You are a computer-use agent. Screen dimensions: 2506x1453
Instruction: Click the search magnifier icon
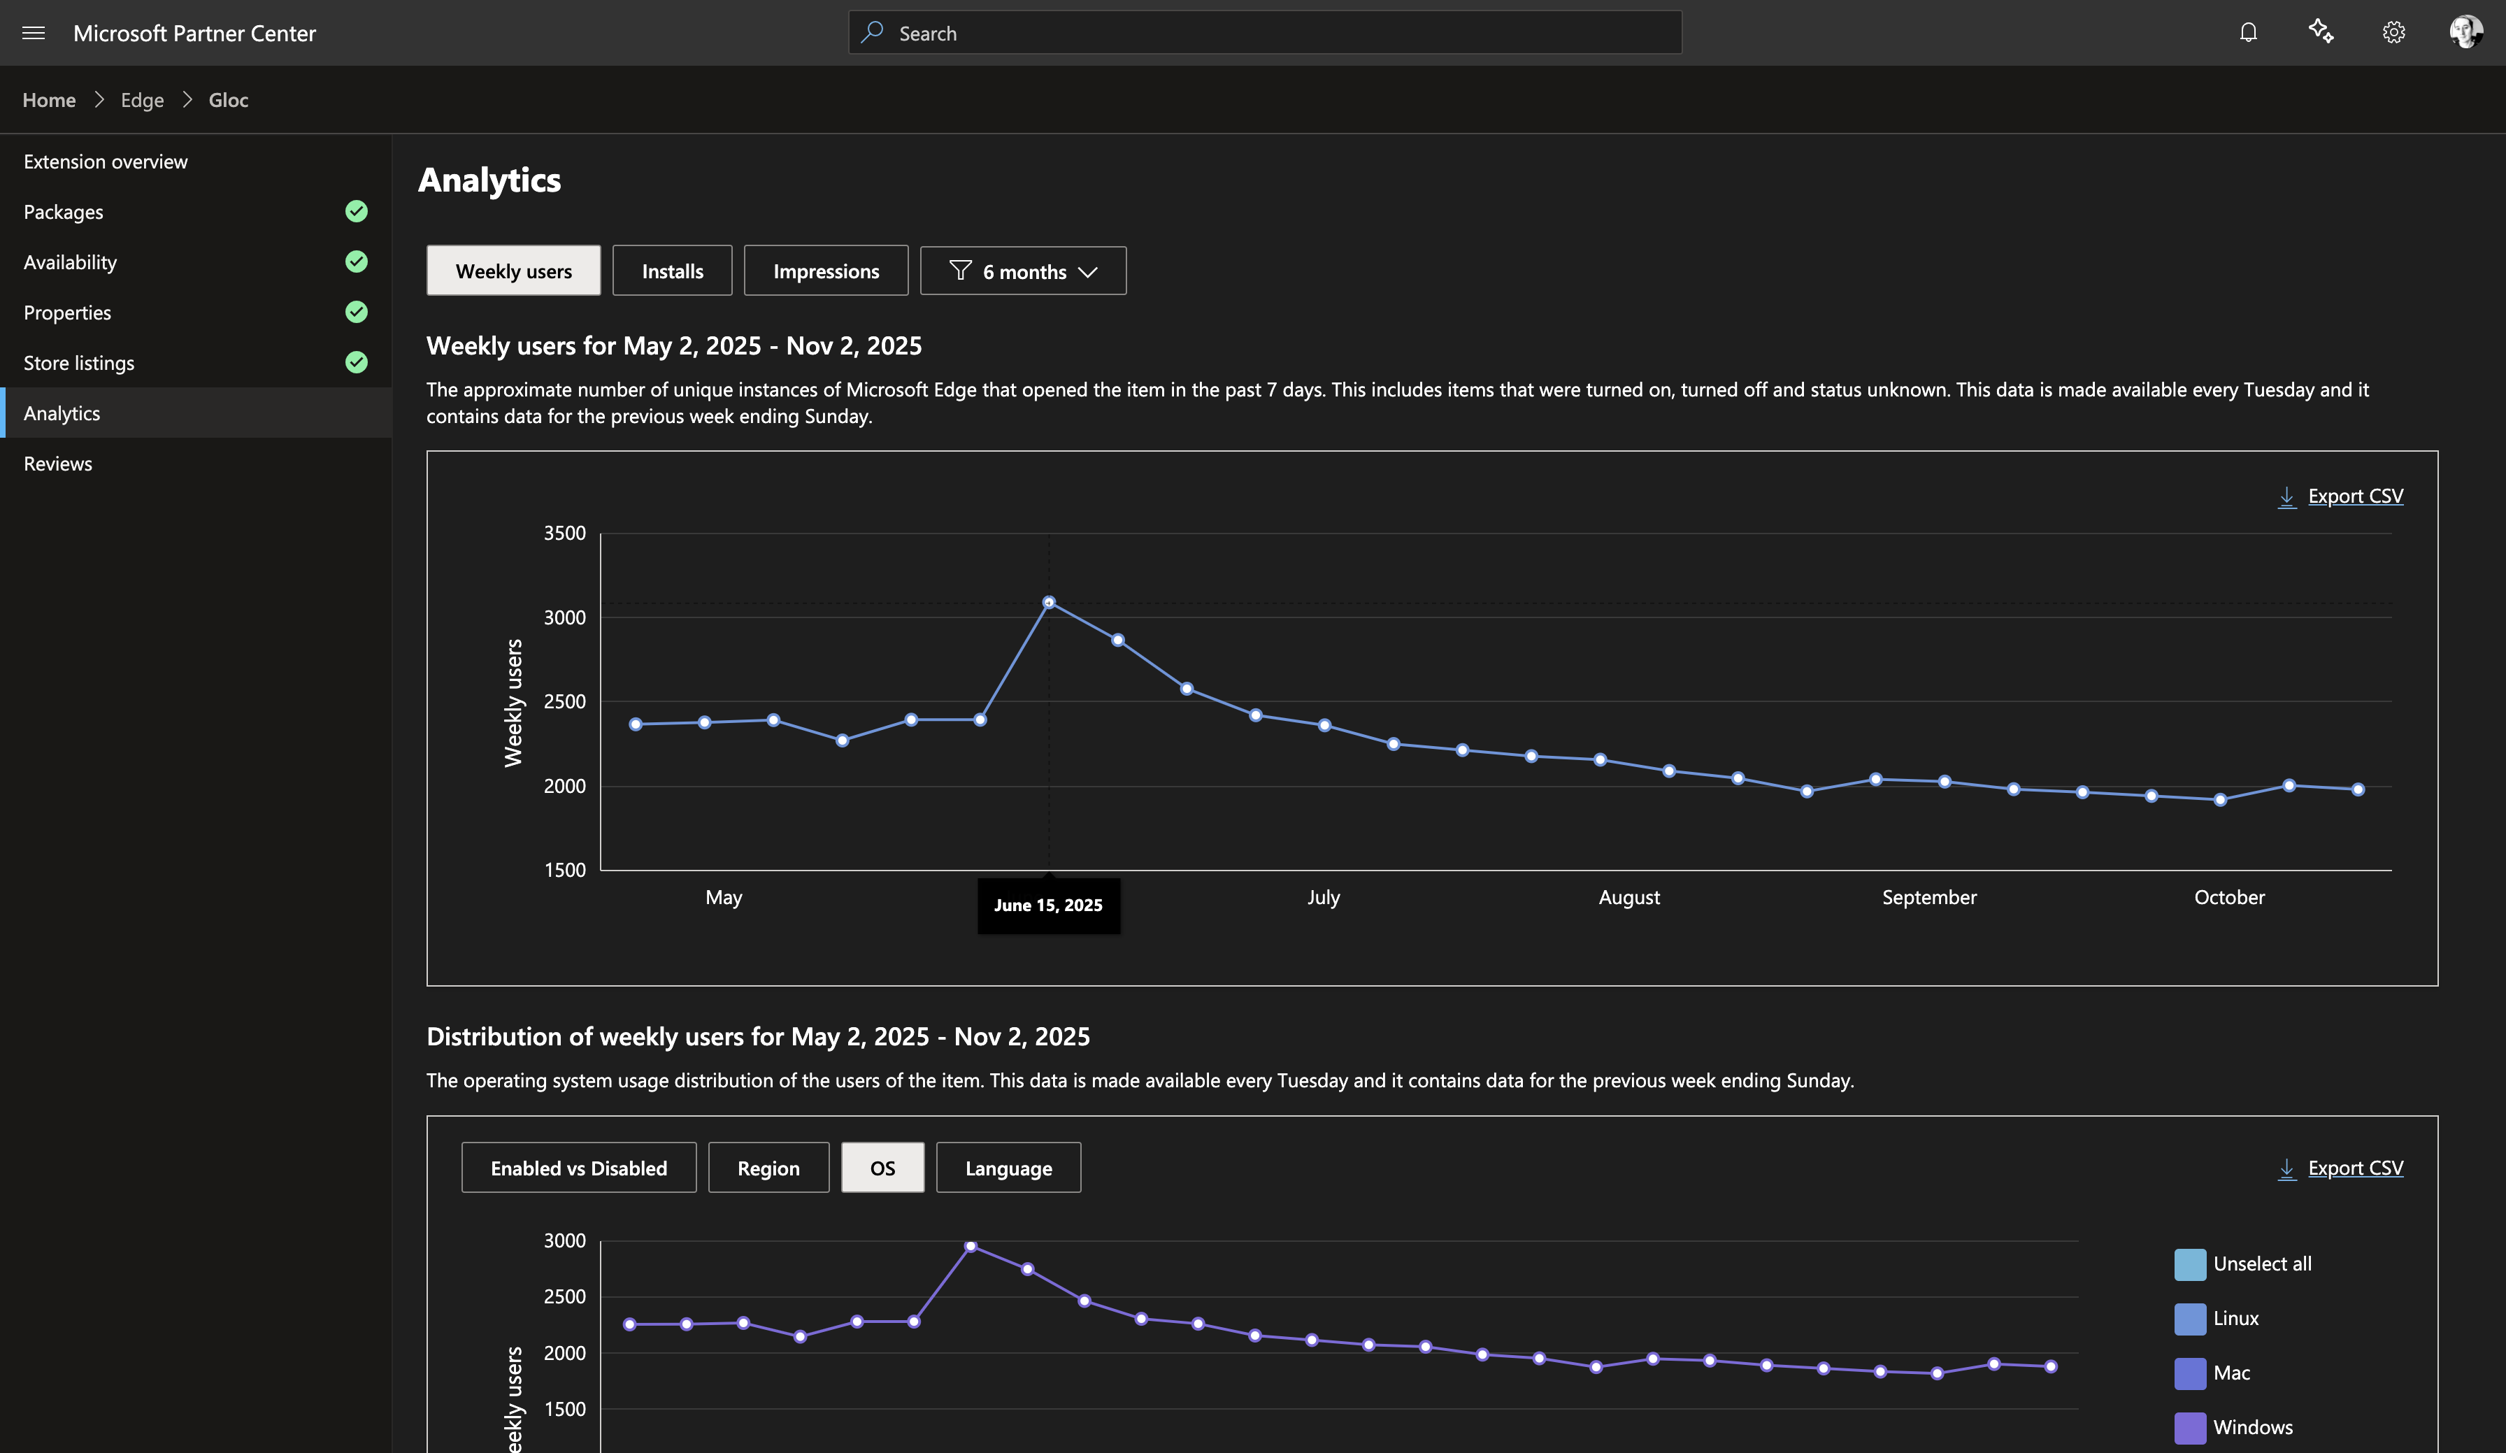click(x=872, y=33)
